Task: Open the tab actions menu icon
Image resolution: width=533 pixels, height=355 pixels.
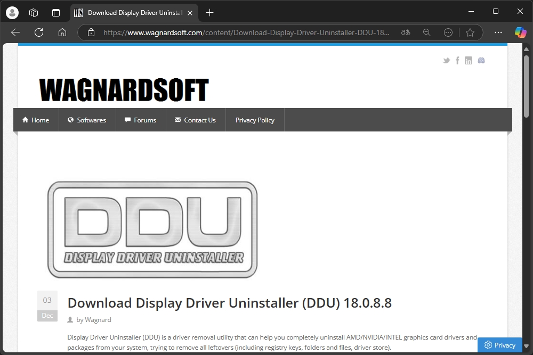Action: click(56, 13)
